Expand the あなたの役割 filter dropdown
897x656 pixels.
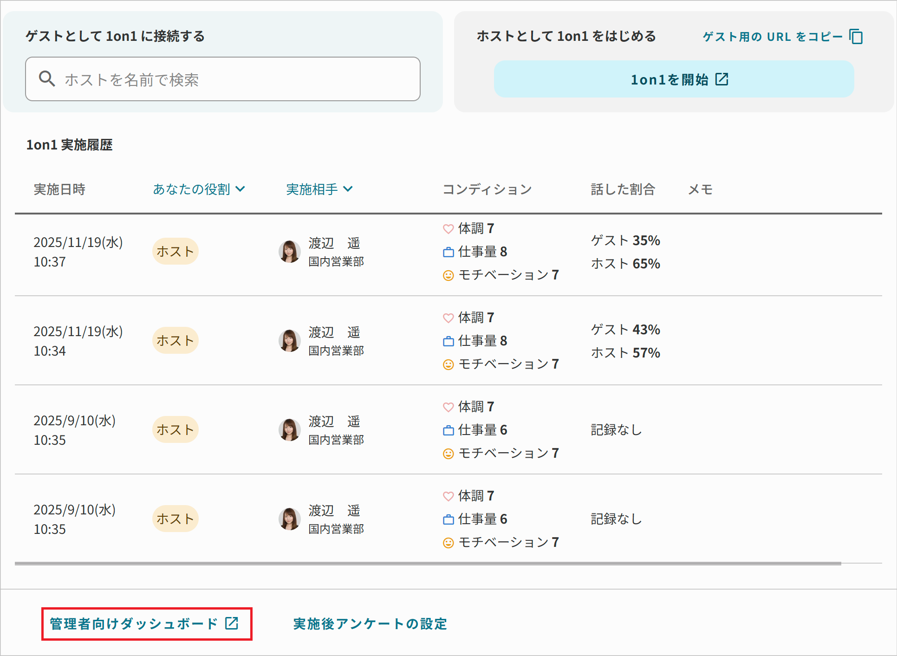click(199, 189)
